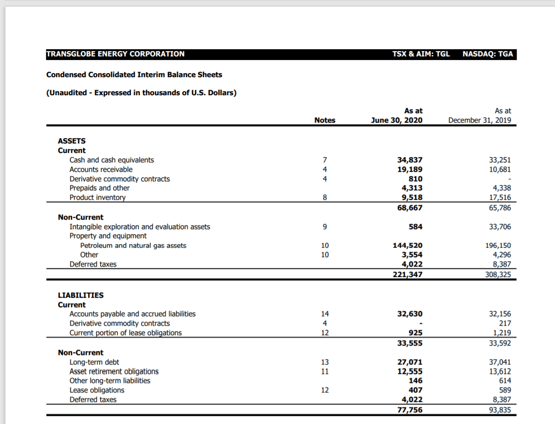555x424 pixels.
Task: Click the 34,837 cash value for June 2020
Action: [x=410, y=160]
